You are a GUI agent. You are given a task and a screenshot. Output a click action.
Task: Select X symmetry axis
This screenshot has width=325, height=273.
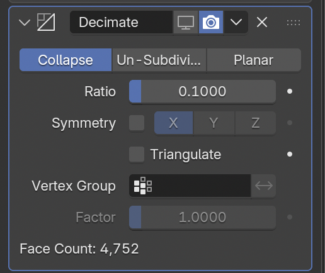[173, 123]
